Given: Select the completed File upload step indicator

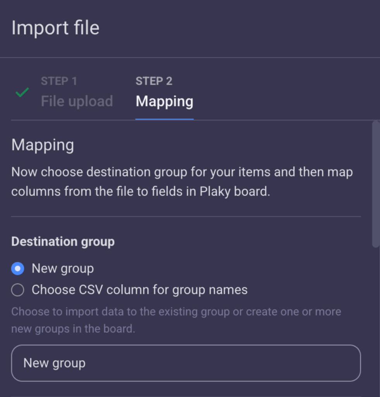Looking at the screenshot, I should (x=22, y=92).
